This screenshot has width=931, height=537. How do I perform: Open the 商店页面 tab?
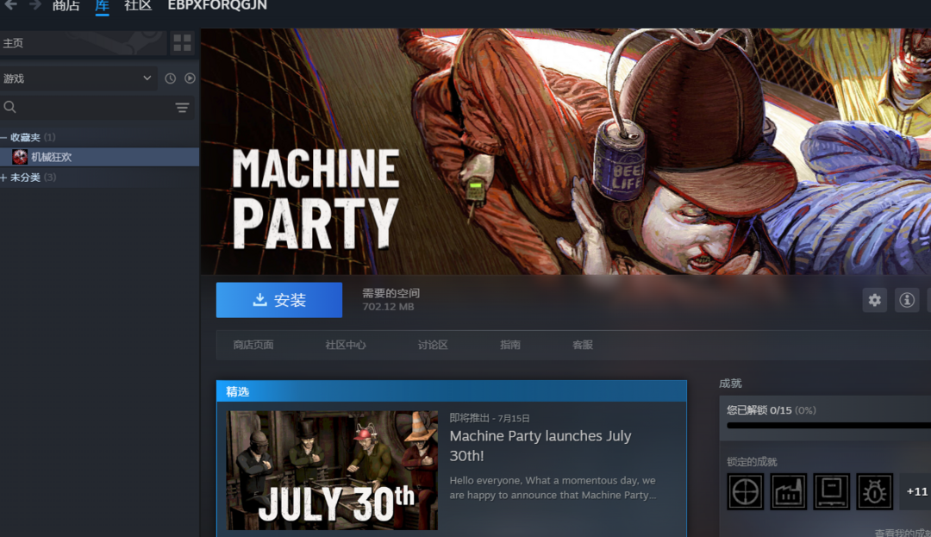[253, 345]
